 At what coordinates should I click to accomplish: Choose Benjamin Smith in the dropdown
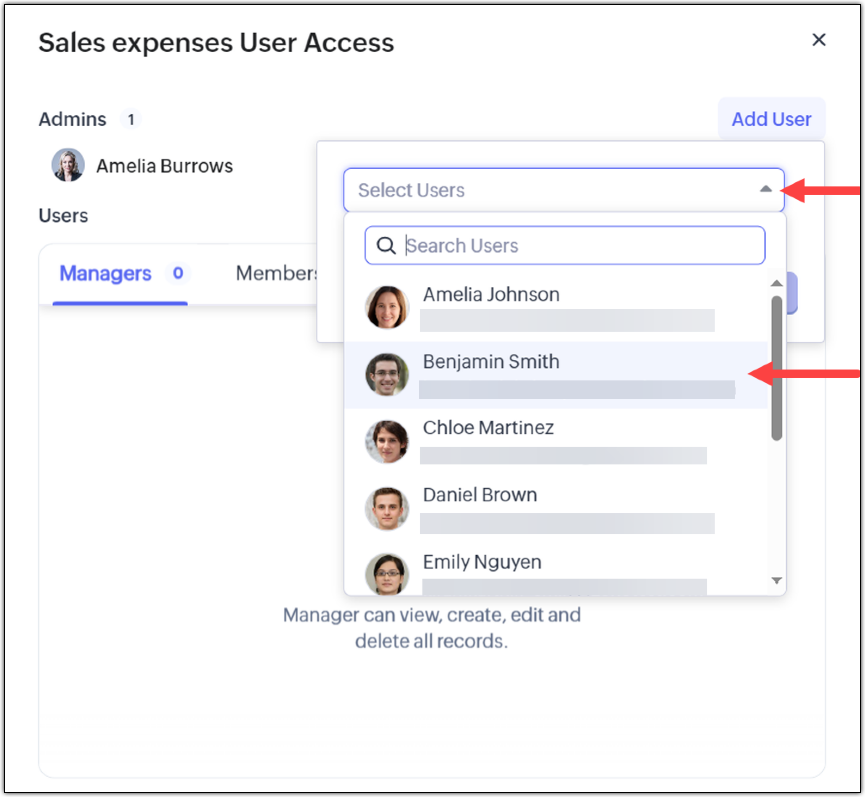pyautogui.click(x=491, y=362)
